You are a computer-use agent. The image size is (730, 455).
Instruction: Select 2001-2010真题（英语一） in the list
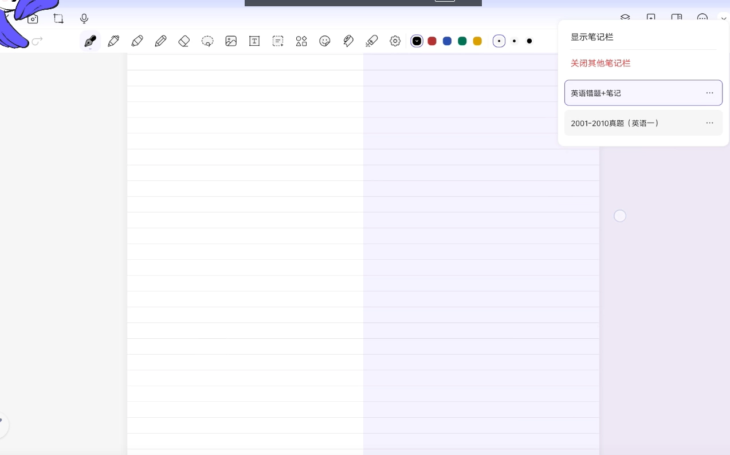(x=615, y=123)
